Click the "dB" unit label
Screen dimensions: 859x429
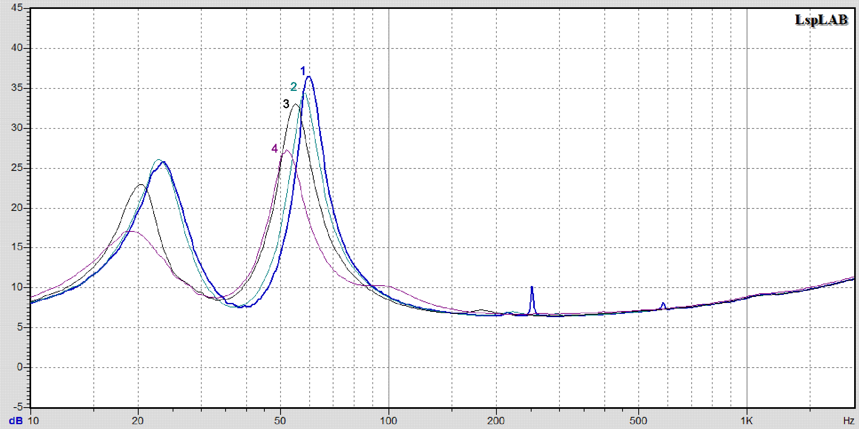coord(16,421)
